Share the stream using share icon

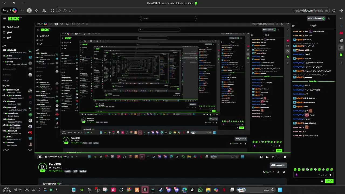click(x=278, y=172)
